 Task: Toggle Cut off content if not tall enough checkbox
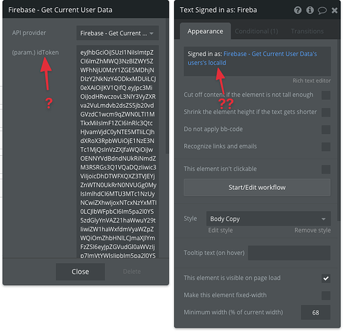tap(326, 95)
